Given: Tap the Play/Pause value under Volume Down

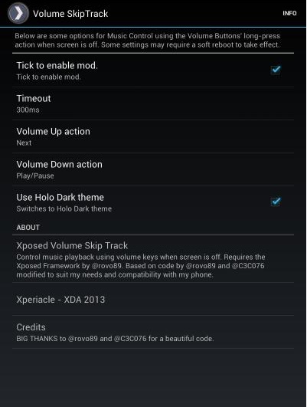Looking at the screenshot, I should [x=35, y=176].
